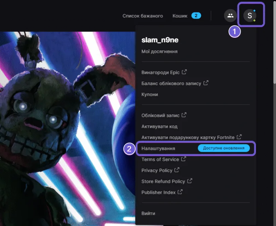Open Обліковий запис
Screen dimensions: 276x226
tap(160, 115)
